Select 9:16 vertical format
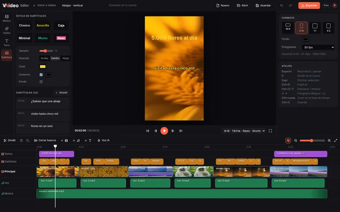Image resolution: width=340 pixels, height=212 pixels. (x=301, y=28)
